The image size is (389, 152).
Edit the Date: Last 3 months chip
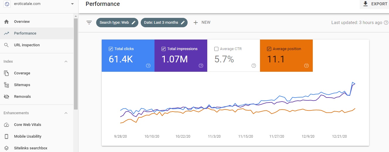(183, 23)
